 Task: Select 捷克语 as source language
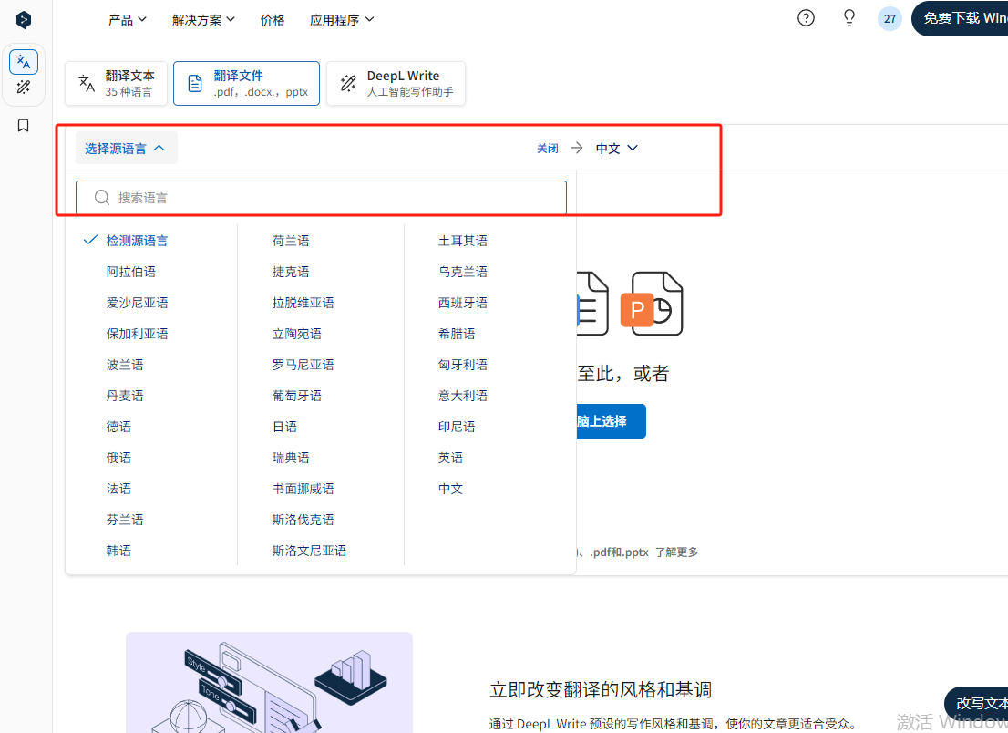point(291,272)
